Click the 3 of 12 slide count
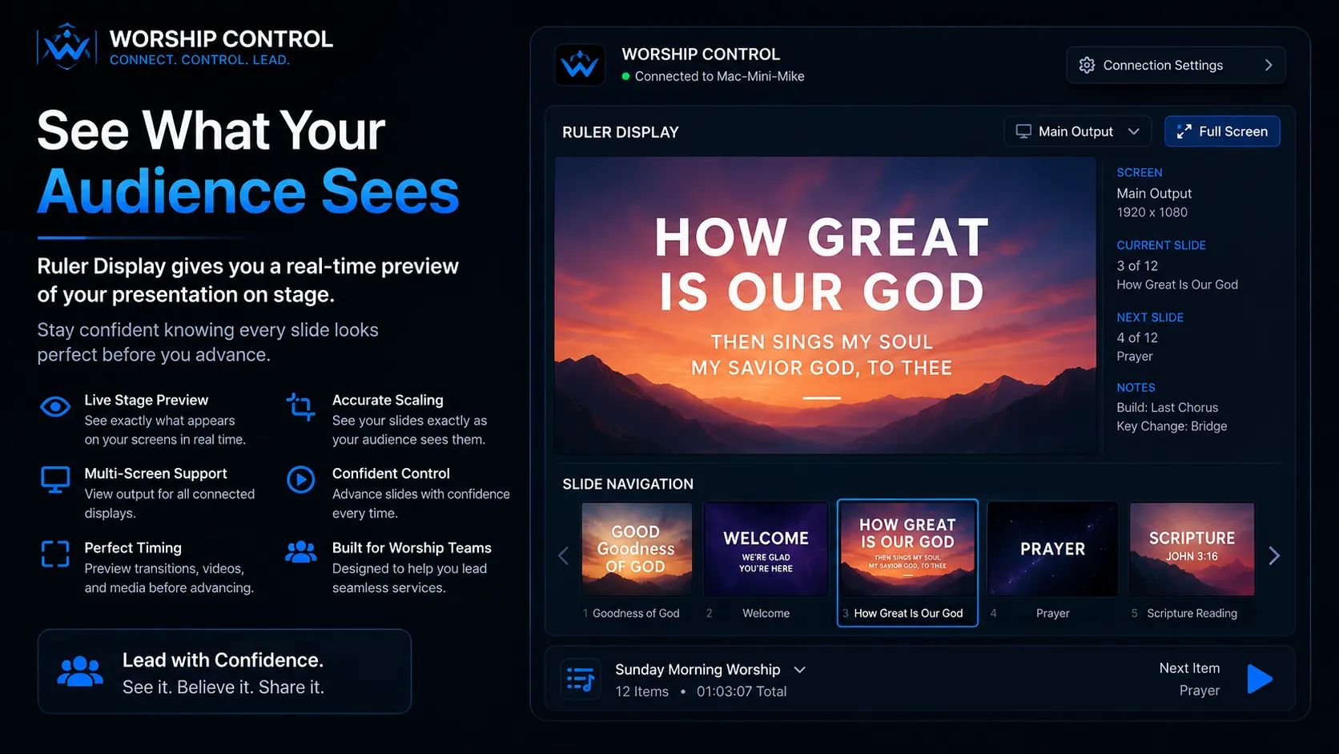 (1137, 266)
